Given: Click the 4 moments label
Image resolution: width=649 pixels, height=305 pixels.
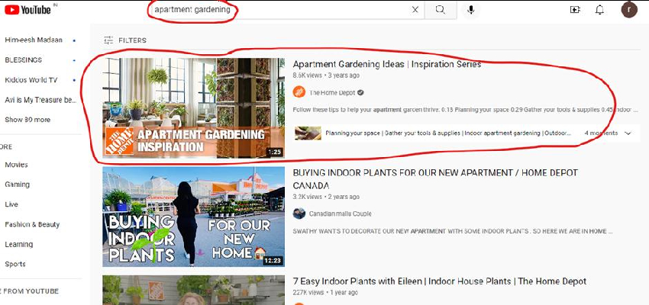Looking at the screenshot, I should pyautogui.click(x=601, y=133).
